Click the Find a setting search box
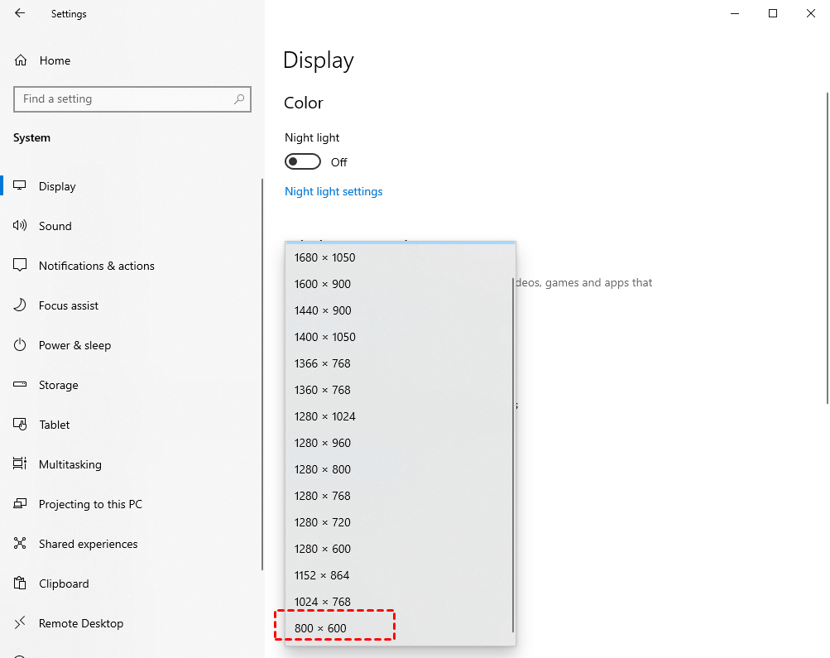This screenshot has height=658, width=830. tap(132, 98)
